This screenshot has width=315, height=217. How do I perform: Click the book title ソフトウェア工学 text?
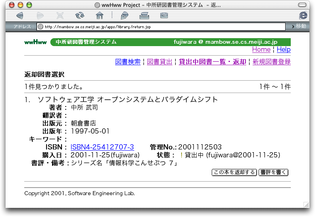[x=66, y=99]
